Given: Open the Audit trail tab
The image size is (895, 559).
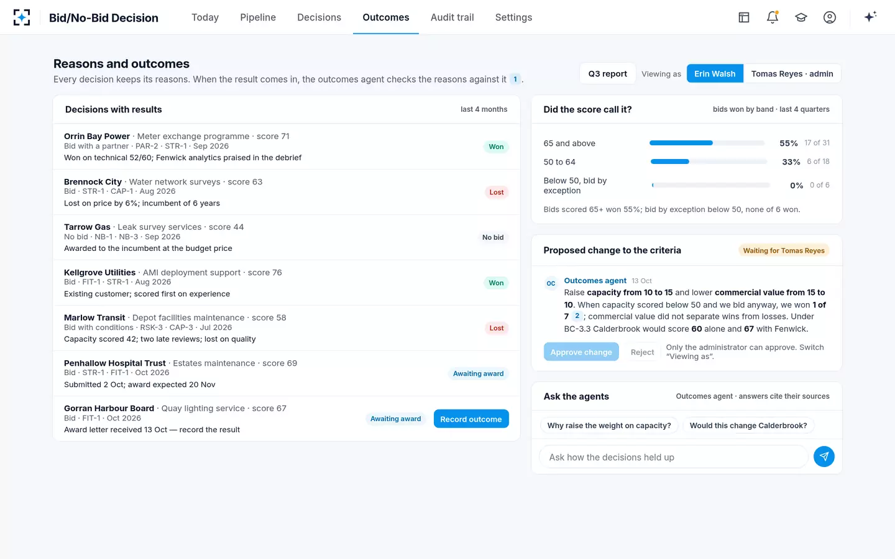Looking at the screenshot, I should tap(452, 17).
